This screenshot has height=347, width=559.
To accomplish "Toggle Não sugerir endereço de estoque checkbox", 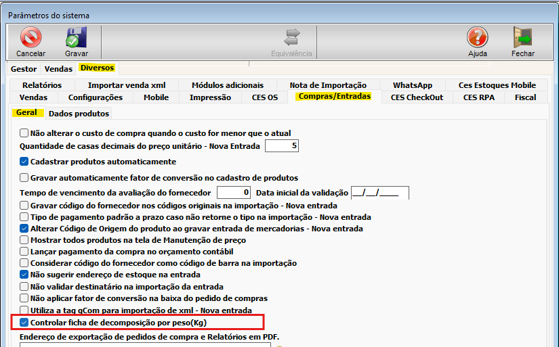I will [24, 275].
